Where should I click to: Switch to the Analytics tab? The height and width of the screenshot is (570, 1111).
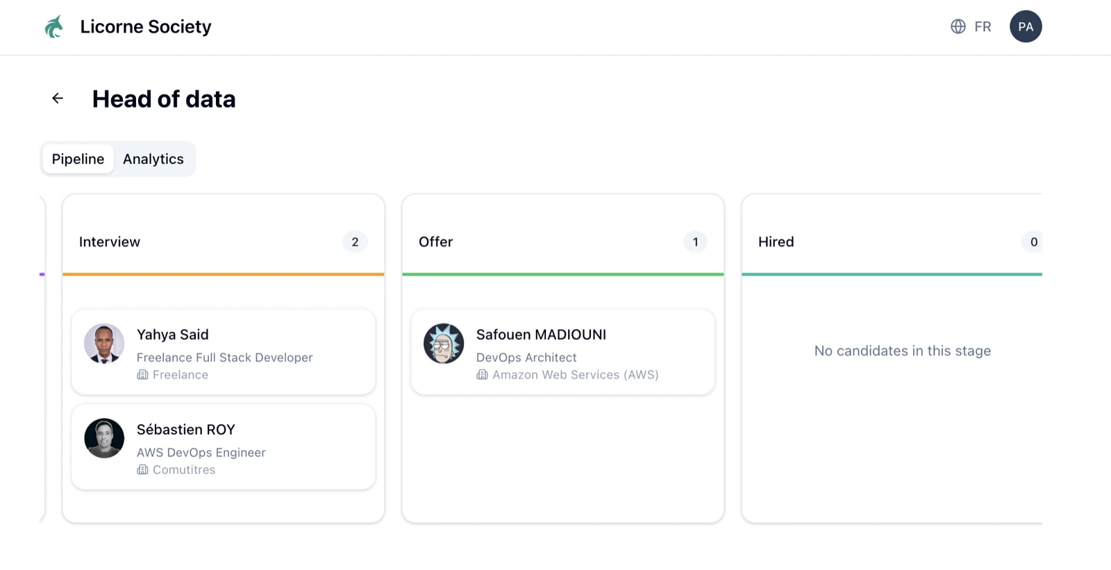point(153,159)
